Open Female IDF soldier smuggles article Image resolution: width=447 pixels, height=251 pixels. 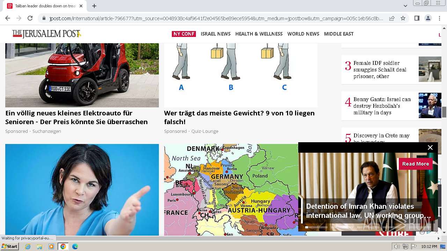point(380,70)
